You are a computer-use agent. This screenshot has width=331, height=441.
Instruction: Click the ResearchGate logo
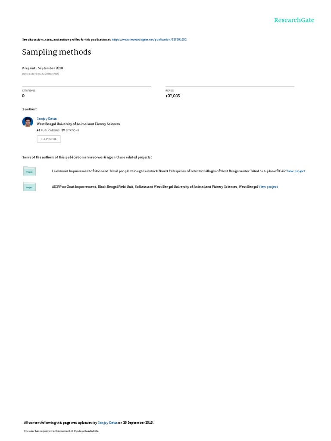tap(294, 20)
